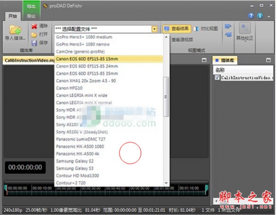
Task: Switch to the Start ribbon tab
Action: [x=12, y=16]
